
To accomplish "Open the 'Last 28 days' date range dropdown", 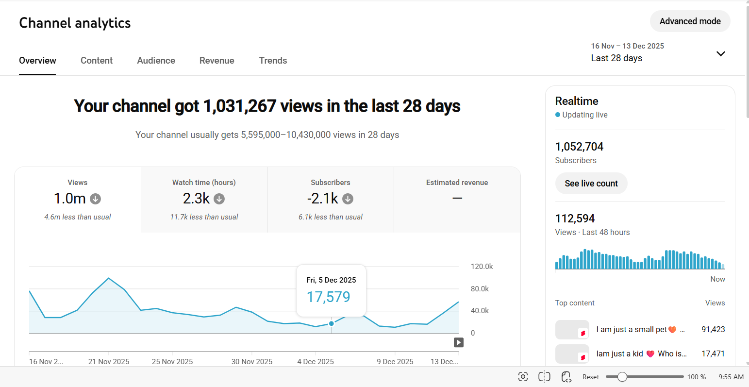I will [616, 58].
